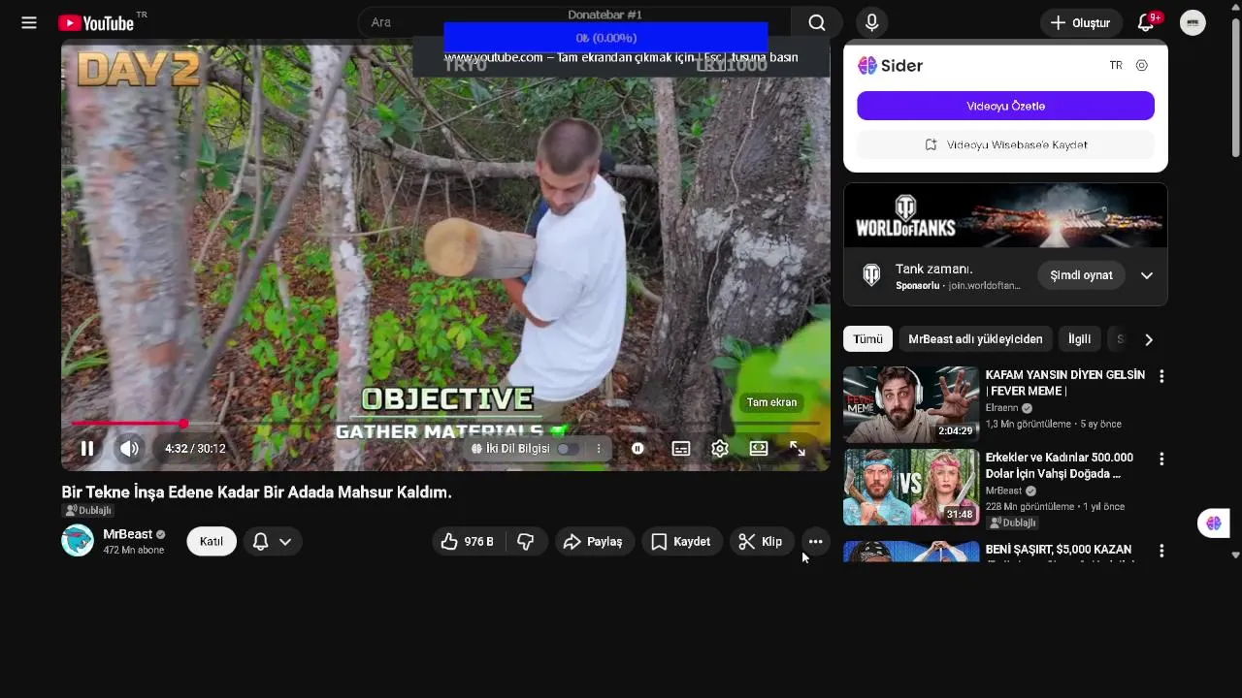
Task: Click the floating Sider brain icon
Action: coord(1214,523)
